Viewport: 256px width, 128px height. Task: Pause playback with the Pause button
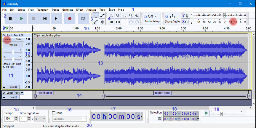(x=10, y=19)
